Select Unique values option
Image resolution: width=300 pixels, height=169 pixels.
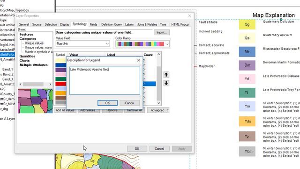(x=34, y=43)
